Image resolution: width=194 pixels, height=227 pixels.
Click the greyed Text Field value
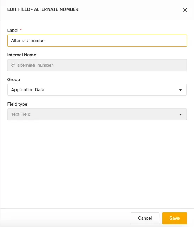(x=21, y=114)
